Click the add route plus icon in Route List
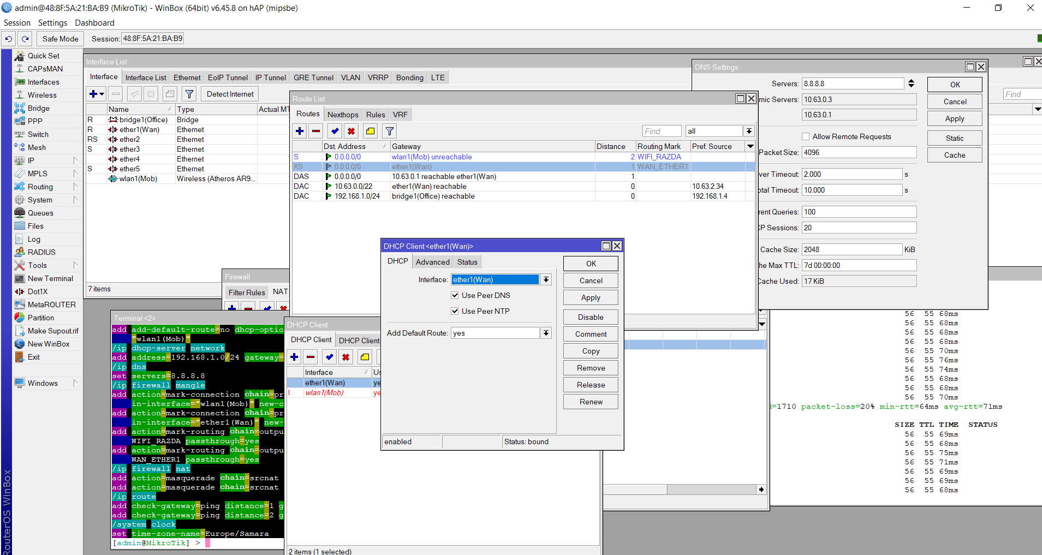This screenshot has width=1042, height=555. (300, 131)
